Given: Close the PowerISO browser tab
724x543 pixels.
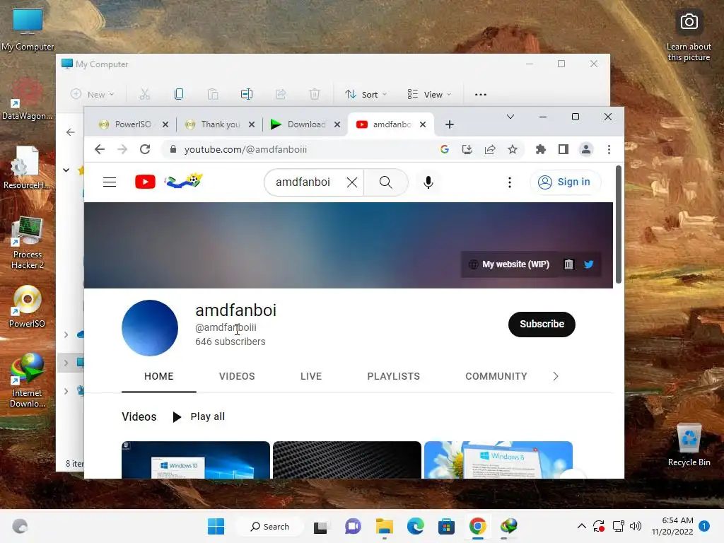Looking at the screenshot, I should tap(165, 124).
